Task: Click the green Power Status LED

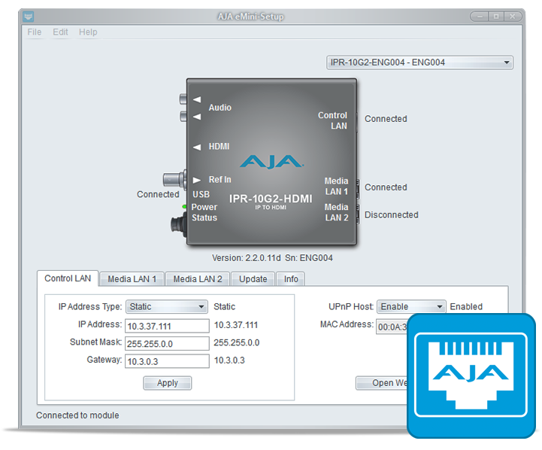Action: (x=184, y=206)
